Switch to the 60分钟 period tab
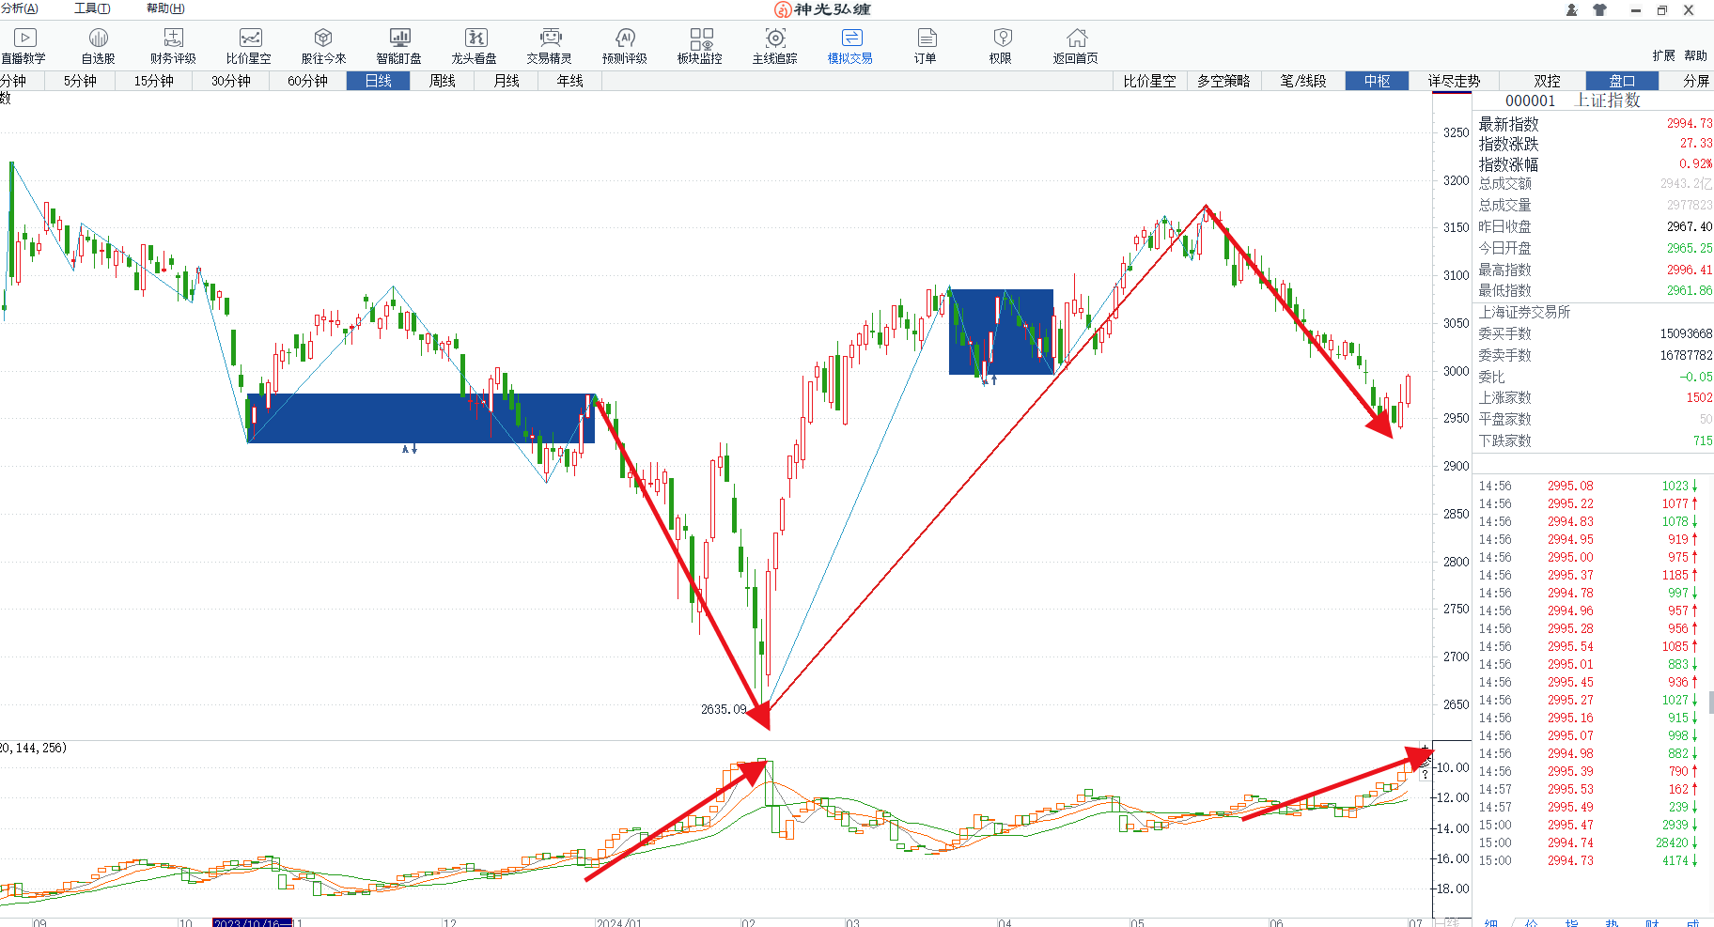This screenshot has height=927, width=1714. [x=307, y=81]
